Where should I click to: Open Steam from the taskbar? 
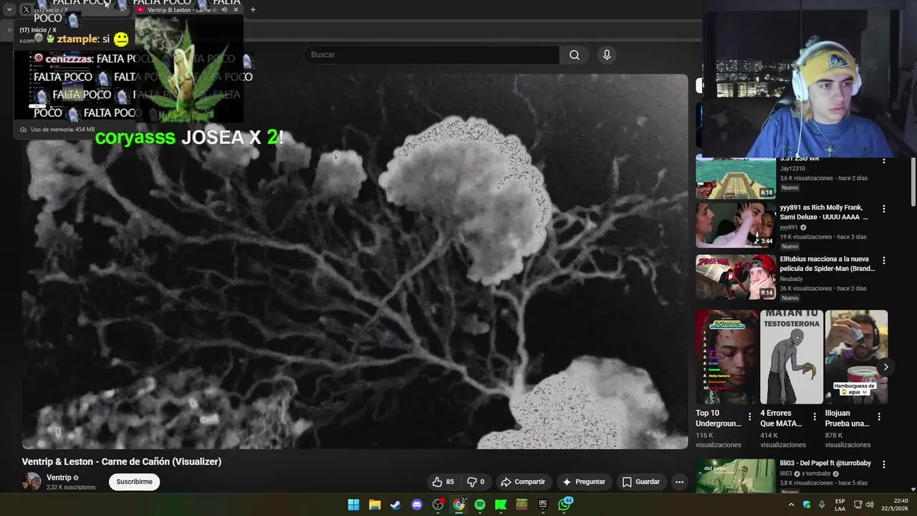[395, 505]
